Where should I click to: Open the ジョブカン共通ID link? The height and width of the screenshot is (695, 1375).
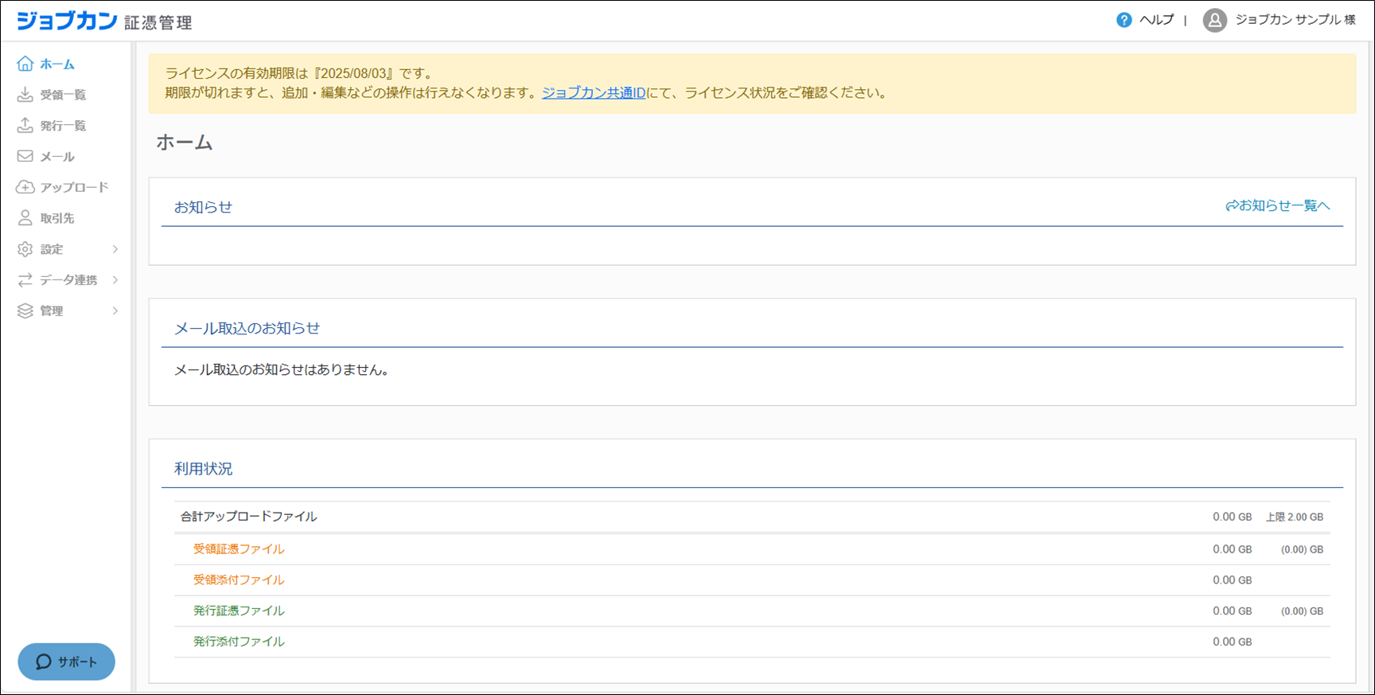click(x=594, y=93)
